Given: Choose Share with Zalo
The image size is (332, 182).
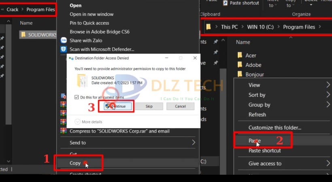Looking at the screenshot, I should tap(86, 40).
